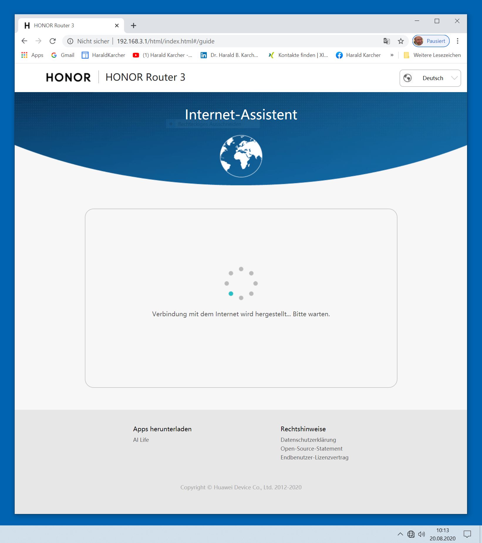Viewport: 482px width, 543px height.
Task: Open the Deutsch language dropdown
Action: (x=430, y=78)
